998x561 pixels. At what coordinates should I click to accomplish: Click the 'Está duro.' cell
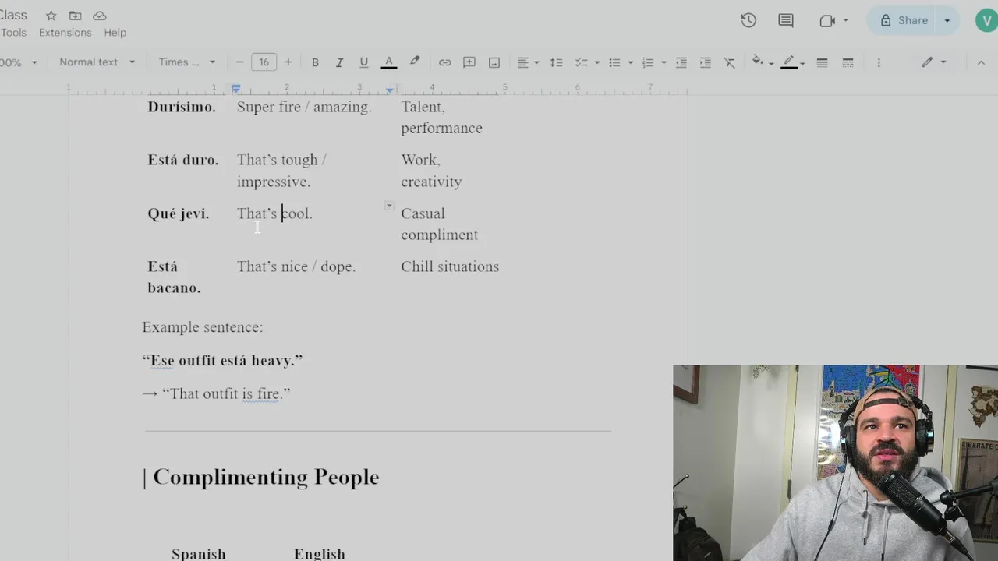click(x=183, y=160)
